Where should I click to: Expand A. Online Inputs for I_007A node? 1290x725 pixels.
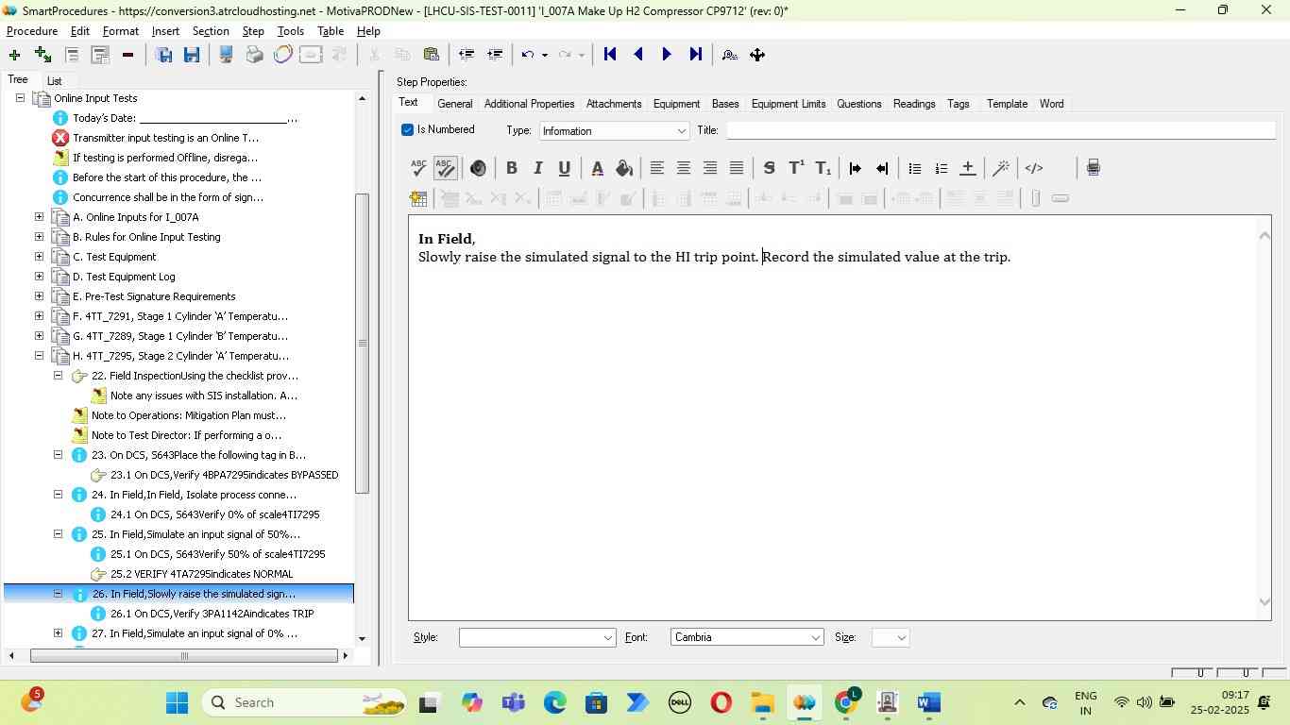tap(39, 217)
